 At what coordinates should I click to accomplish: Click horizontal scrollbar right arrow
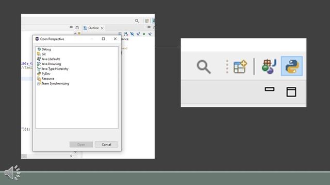(71, 156)
